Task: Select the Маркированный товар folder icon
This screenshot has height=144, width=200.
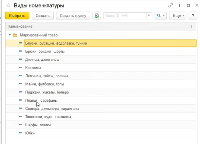Action: click(15, 35)
